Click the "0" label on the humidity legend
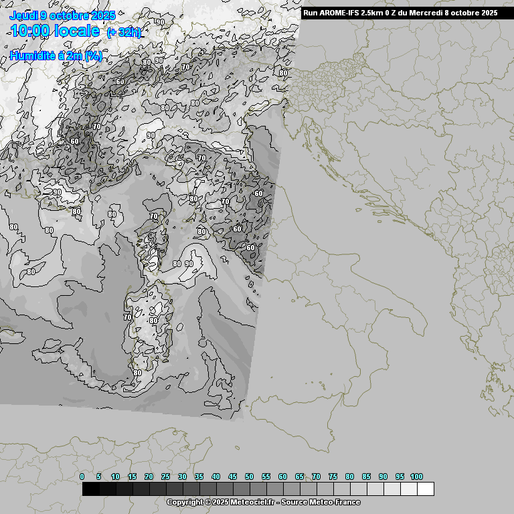Image resolution: width=514 pixels, height=514 pixels. click(x=82, y=477)
